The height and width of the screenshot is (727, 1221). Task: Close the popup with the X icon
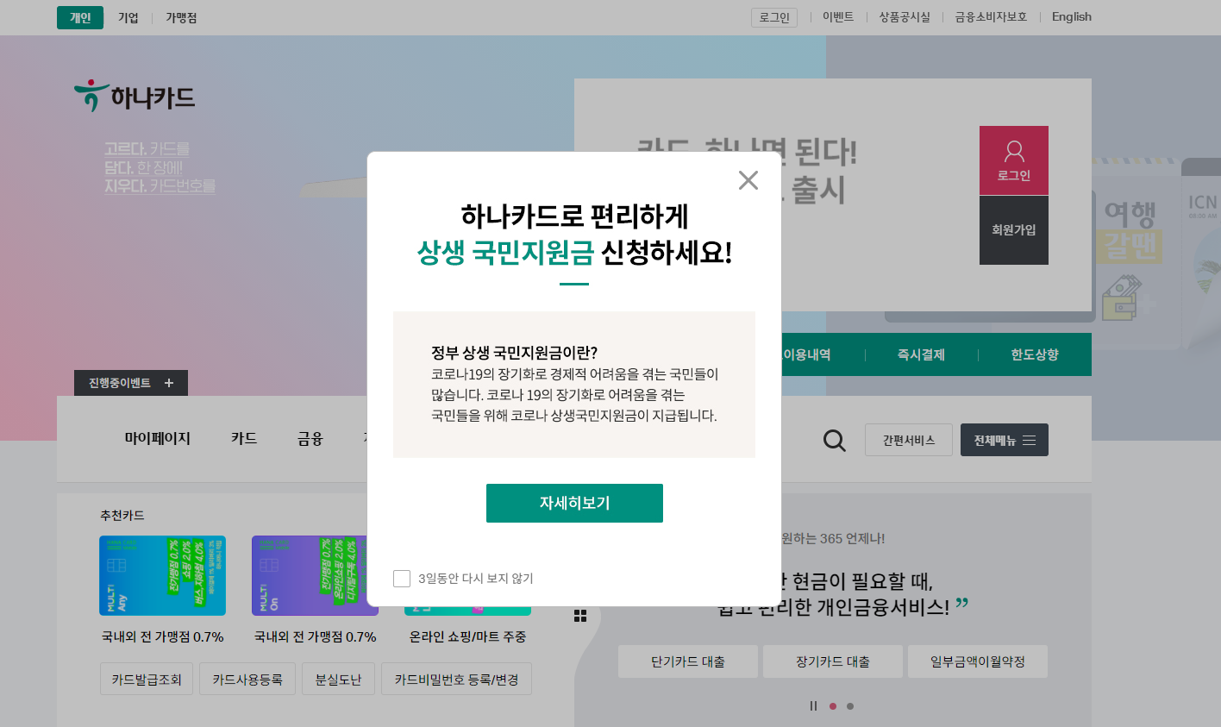pos(748,180)
